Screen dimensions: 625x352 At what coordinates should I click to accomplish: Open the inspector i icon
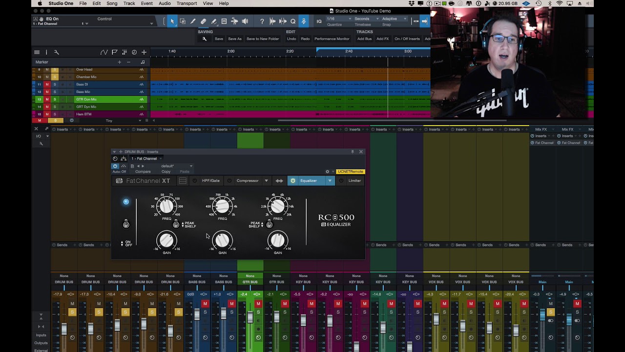point(46,52)
